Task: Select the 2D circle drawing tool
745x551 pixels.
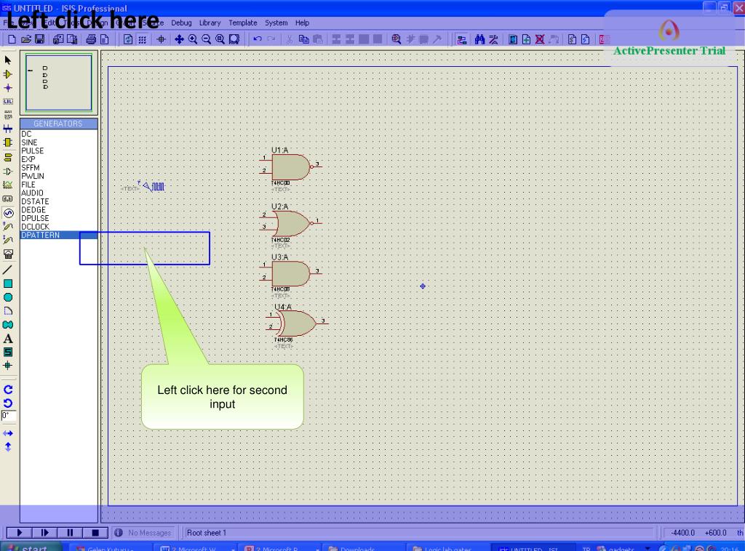Action: (x=8, y=297)
